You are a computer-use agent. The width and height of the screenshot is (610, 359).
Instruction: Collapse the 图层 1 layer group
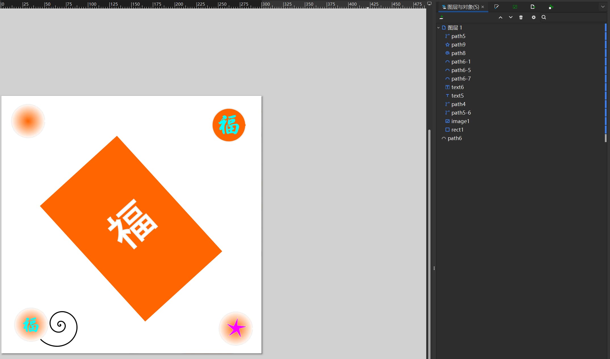pyautogui.click(x=439, y=28)
